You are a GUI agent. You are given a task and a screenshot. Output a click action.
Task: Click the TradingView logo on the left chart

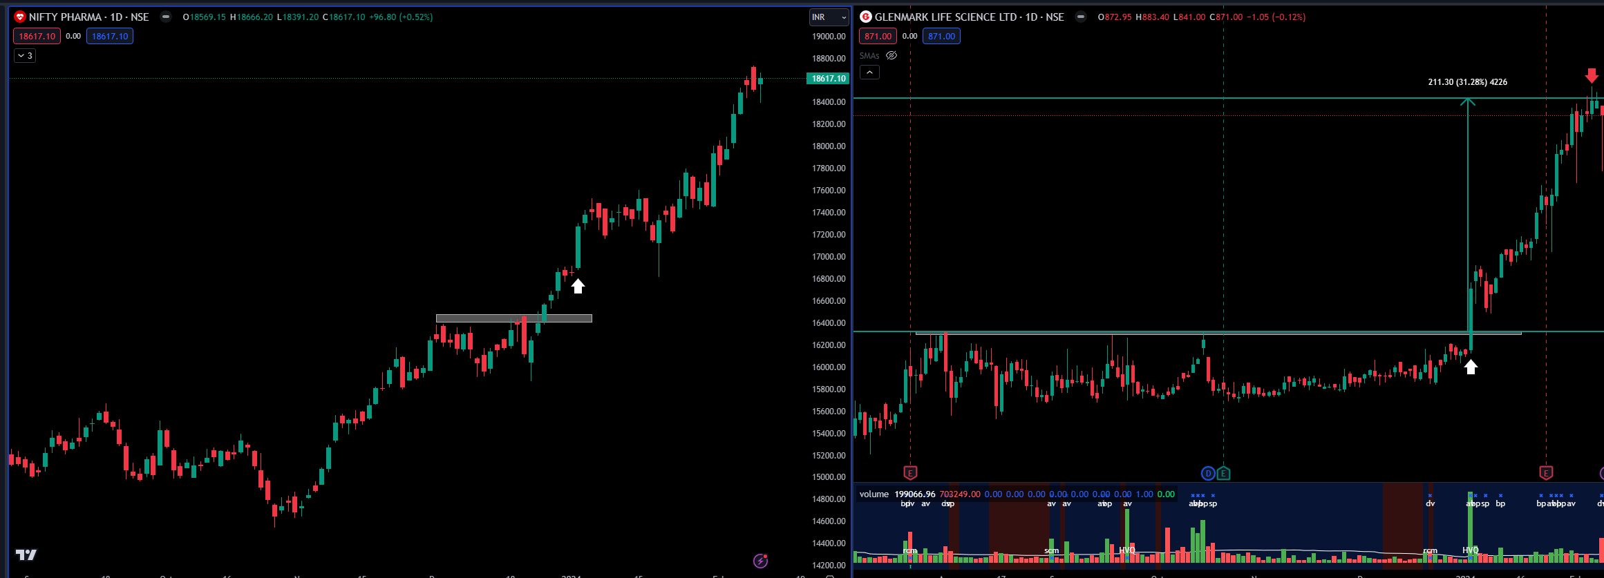[x=26, y=555]
